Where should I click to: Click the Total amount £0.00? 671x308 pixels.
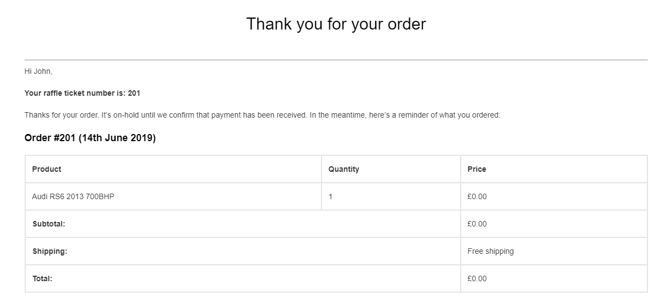477,278
